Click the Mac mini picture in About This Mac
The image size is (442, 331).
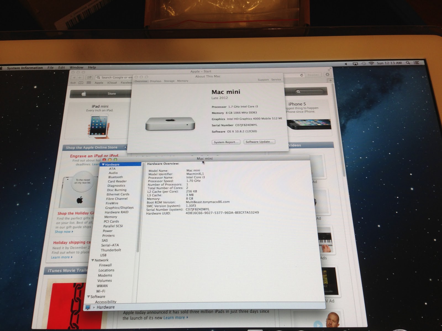pyautogui.click(x=170, y=124)
